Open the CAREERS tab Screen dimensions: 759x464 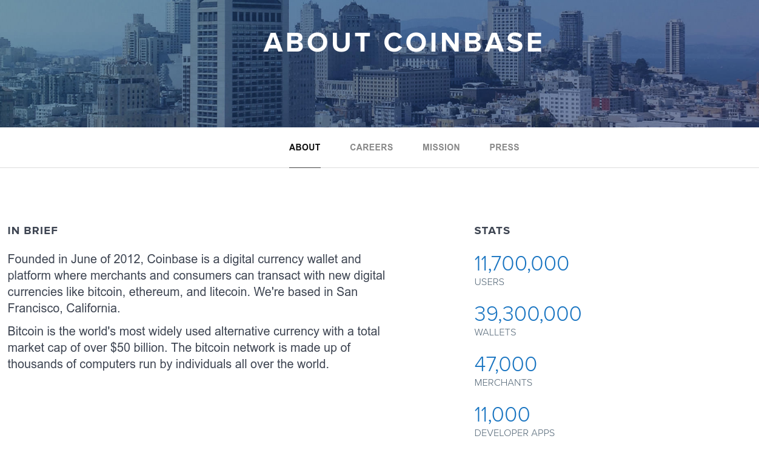tap(371, 147)
